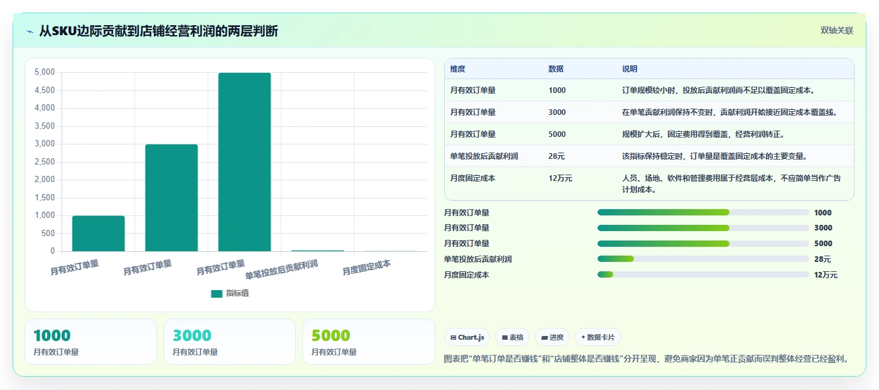Open the data card showing 3000
Image resolution: width=879 pixels, height=390 pixels.
[x=229, y=342]
